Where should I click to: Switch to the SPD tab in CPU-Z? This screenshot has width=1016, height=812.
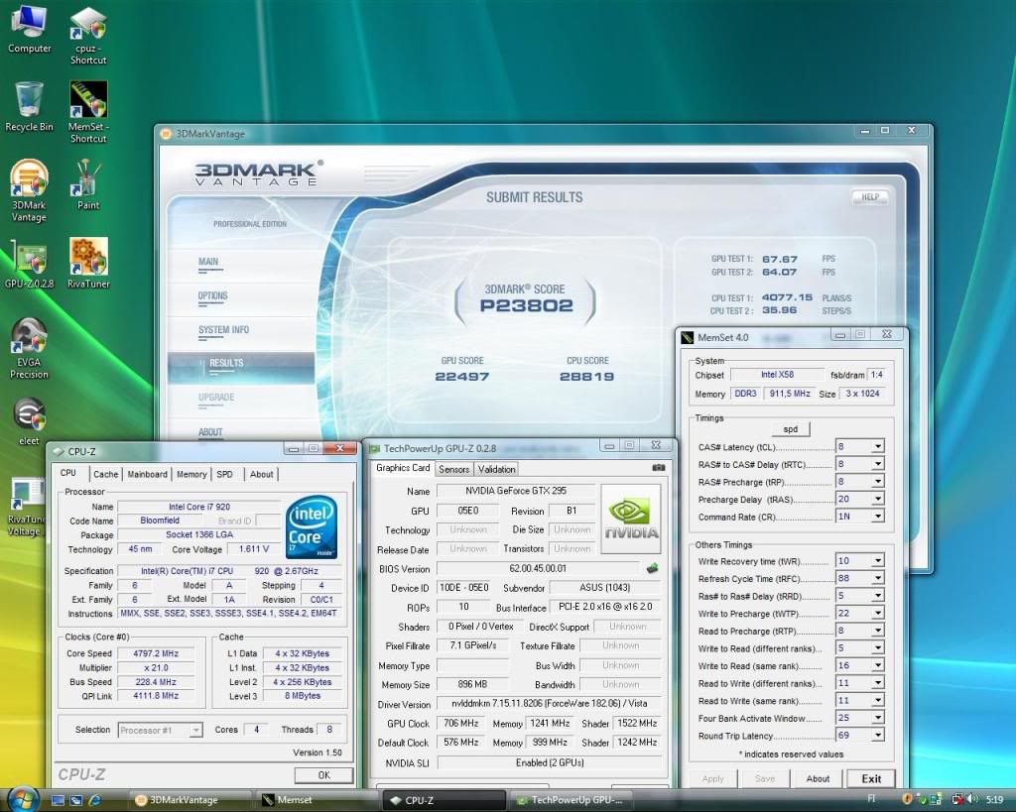click(225, 474)
